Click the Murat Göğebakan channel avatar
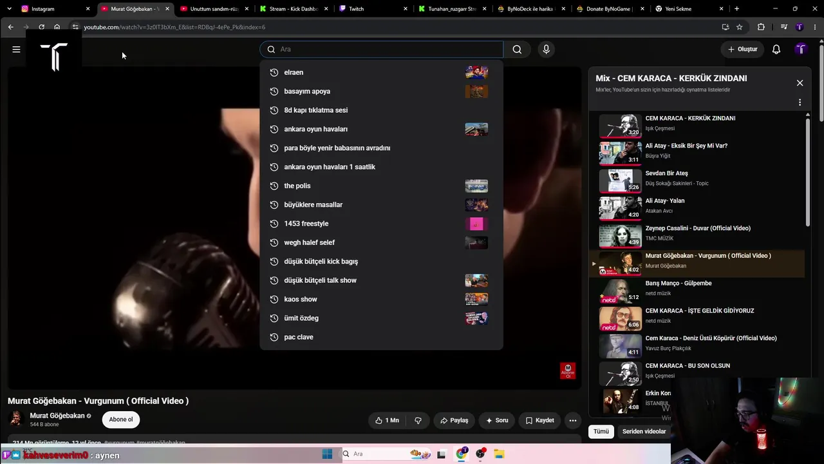824x464 pixels. tap(16, 419)
